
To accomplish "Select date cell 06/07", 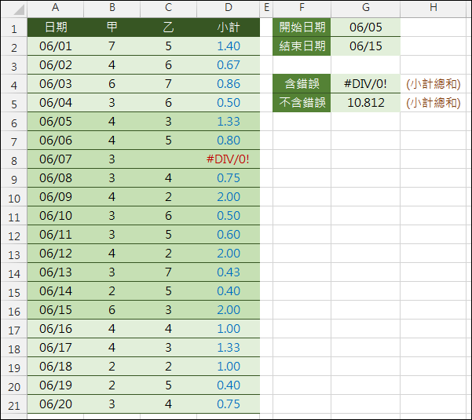I will (56, 159).
